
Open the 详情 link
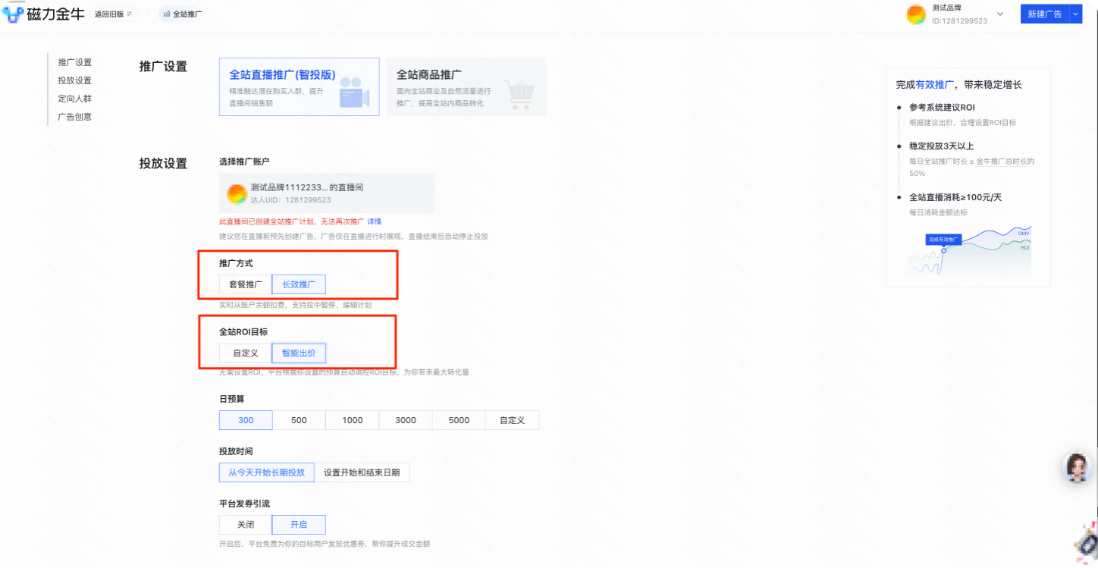pos(374,221)
